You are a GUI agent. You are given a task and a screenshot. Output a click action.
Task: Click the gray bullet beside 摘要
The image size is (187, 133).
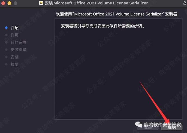click(6, 64)
